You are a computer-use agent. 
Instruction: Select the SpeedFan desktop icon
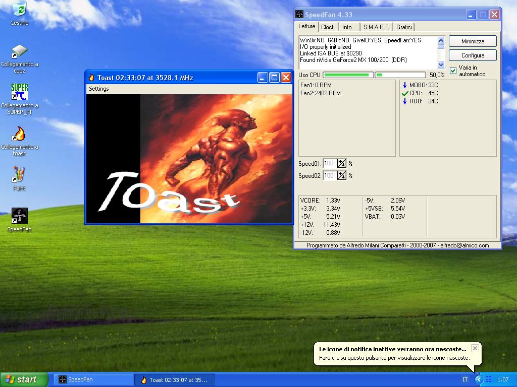(x=19, y=220)
